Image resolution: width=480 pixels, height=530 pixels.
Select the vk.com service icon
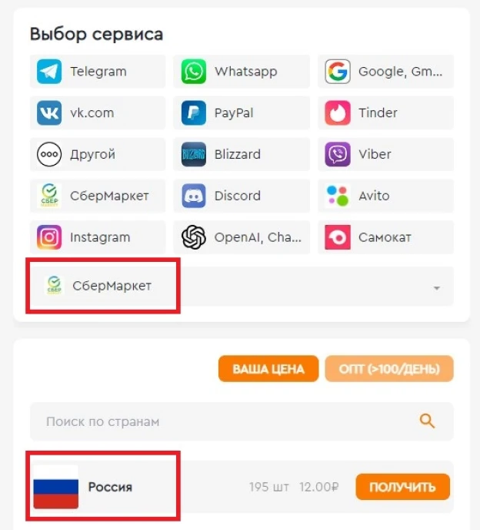[x=49, y=113]
